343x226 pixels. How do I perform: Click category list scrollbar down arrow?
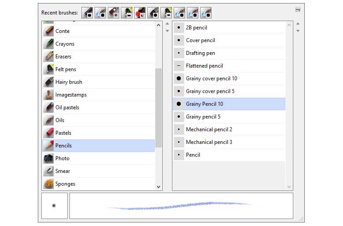pos(159,187)
